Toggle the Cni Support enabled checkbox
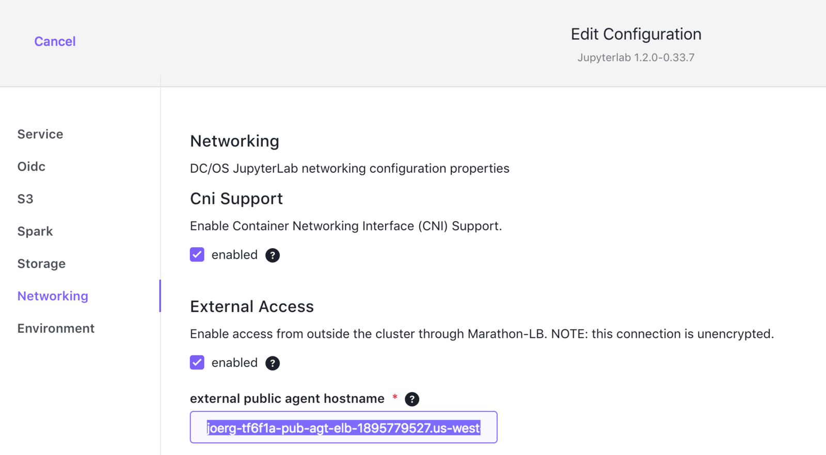This screenshot has width=826, height=455. pos(197,255)
